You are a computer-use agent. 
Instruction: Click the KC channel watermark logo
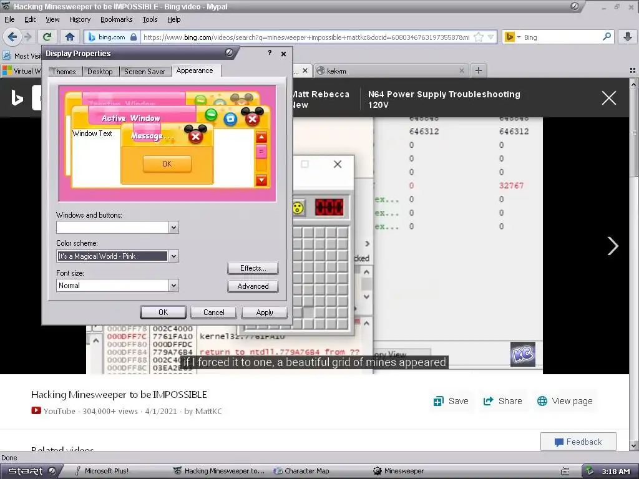[522, 354]
